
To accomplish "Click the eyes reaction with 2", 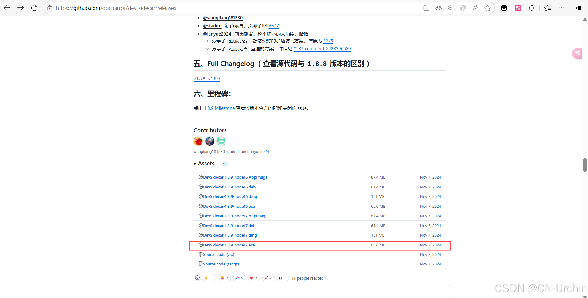I will click(x=283, y=278).
